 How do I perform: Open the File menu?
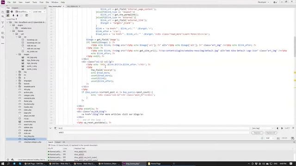point(9,2)
